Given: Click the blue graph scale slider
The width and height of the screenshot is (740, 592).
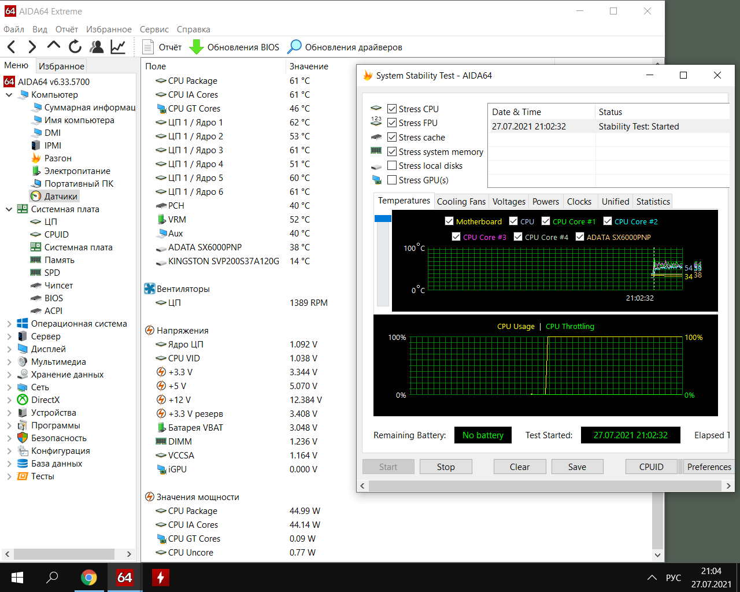Looking at the screenshot, I should [x=383, y=219].
